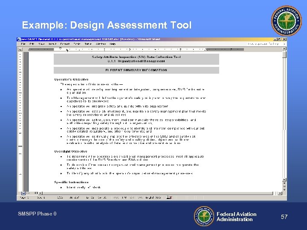Screen dimensions: 307x230
Task: Click the FAA seal at top right
Action: coord(287,20)
